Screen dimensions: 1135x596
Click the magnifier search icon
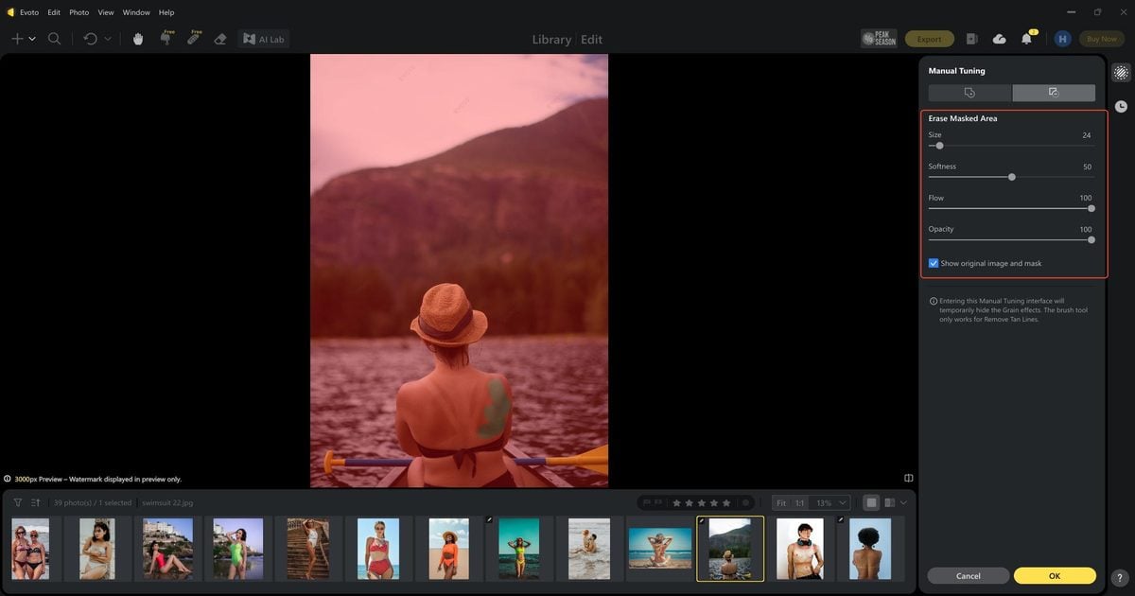[55, 39]
